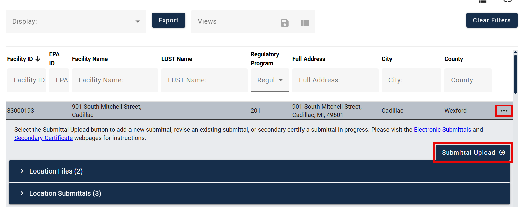The height and width of the screenshot is (207, 520).
Task: Click the list/grid icon at top right
Action: point(482,2)
